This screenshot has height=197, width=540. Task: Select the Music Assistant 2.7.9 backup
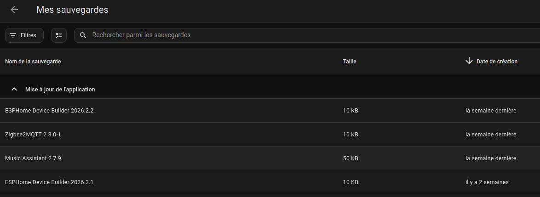(x=33, y=158)
